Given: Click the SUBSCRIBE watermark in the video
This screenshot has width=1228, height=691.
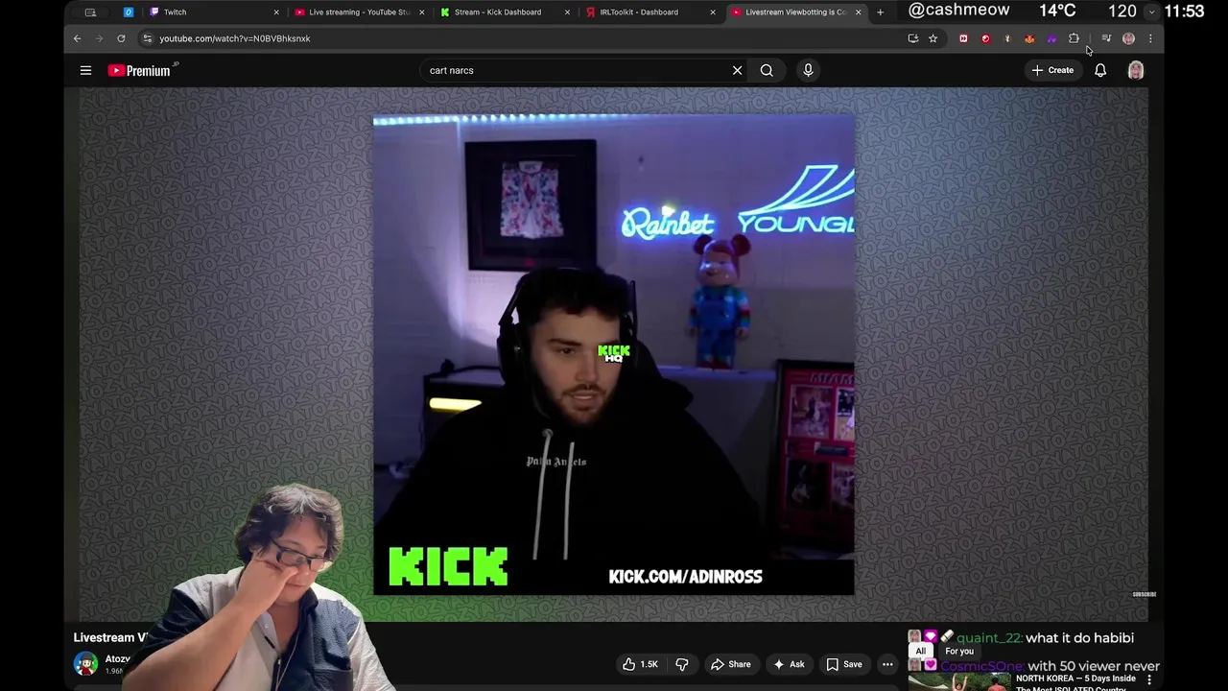Looking at the screenshot, I should tap(1145, 594).
